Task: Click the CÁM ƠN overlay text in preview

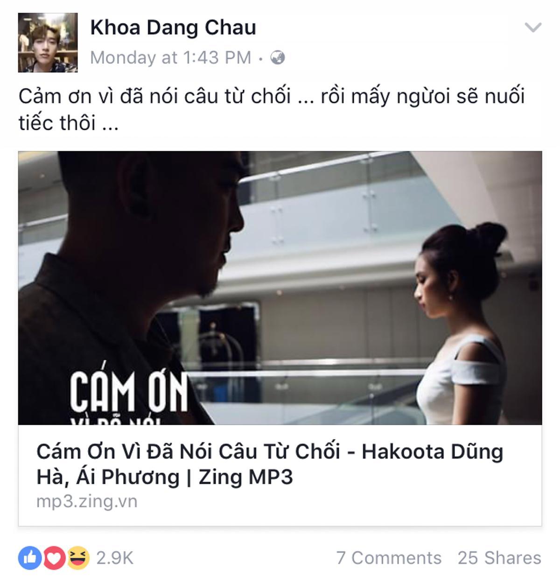Action: (x=129, y=392)
